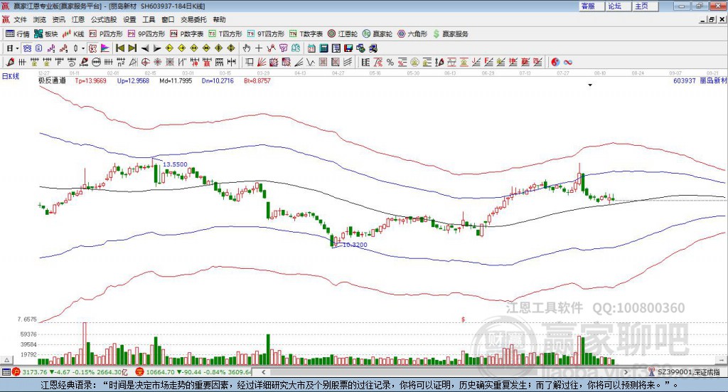728x392 pixels.
Task: Open the P四方形 tool
Action: pos(107,34)
